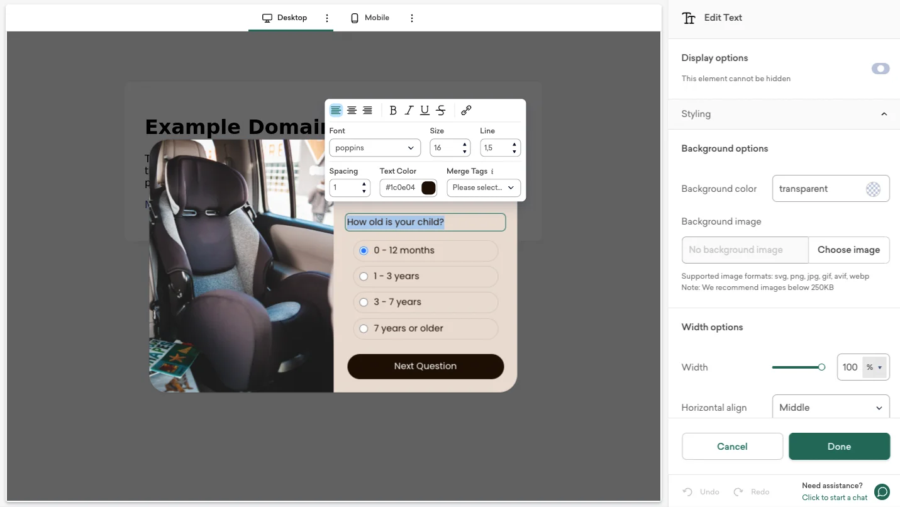Open the Mobile tab three-dot options menu
The width and height of the screenshot is (900, 507).
tap(412, 18)
